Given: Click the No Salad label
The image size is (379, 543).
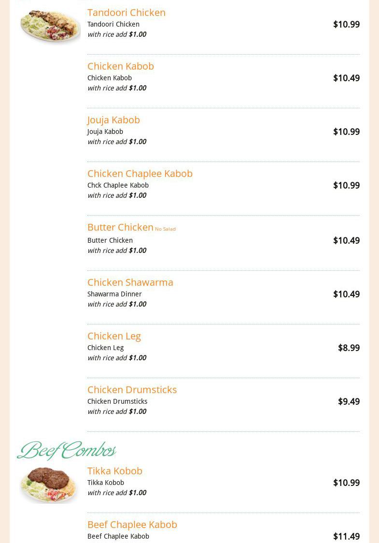Looking at the screenshot, I should [x=165, y=229].
